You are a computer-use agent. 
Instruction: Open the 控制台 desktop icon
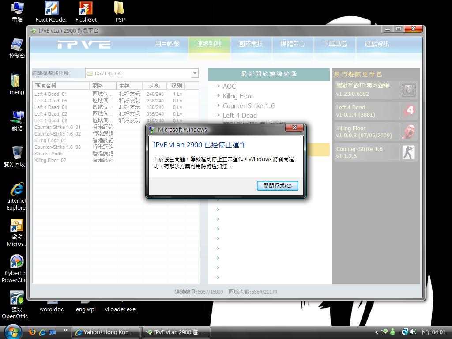pos(17,48)
